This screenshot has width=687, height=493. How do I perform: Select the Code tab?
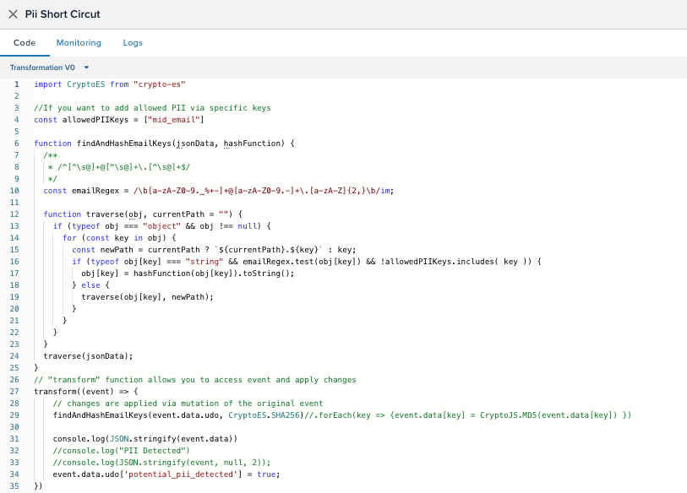[x=25, y=43]
